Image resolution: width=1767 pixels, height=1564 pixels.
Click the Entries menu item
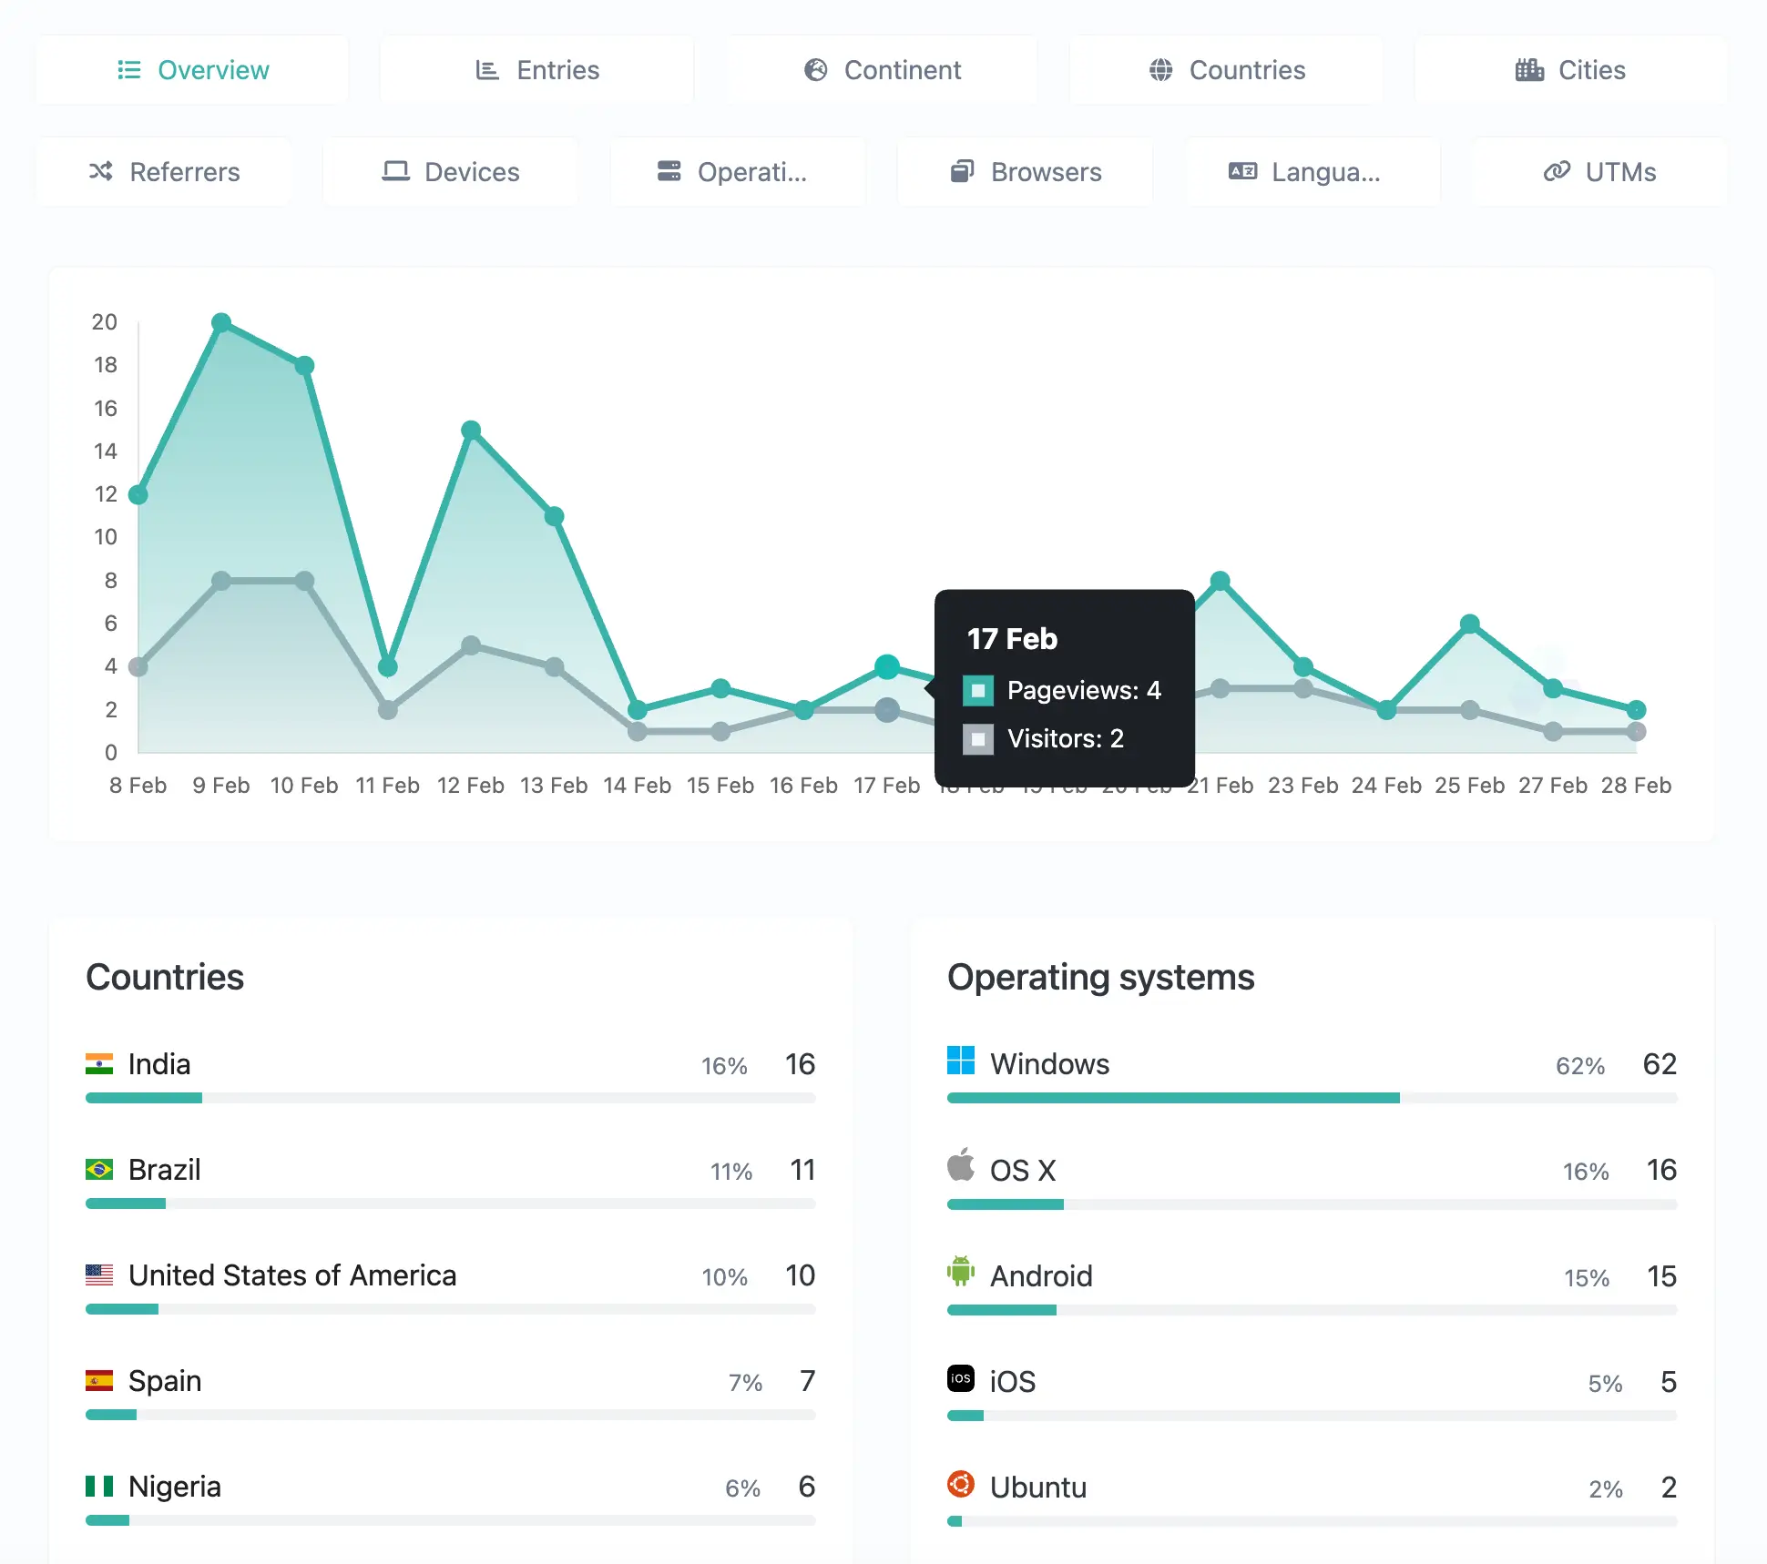coord(536,68)
